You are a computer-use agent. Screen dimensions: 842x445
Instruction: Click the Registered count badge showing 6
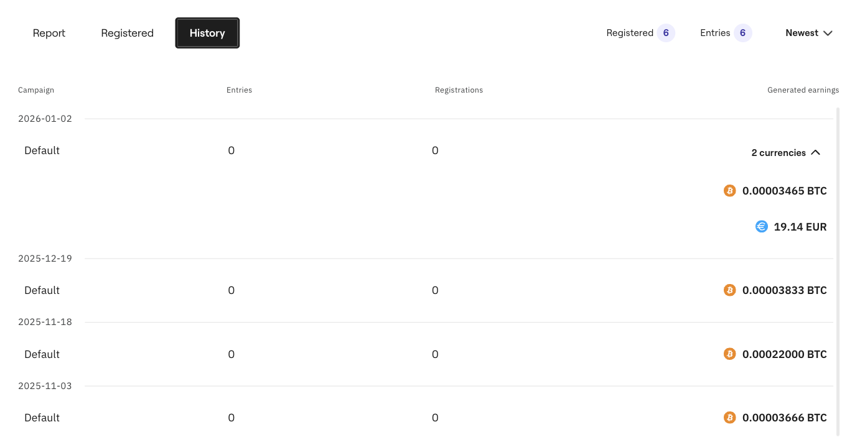[x=665, y=33]
